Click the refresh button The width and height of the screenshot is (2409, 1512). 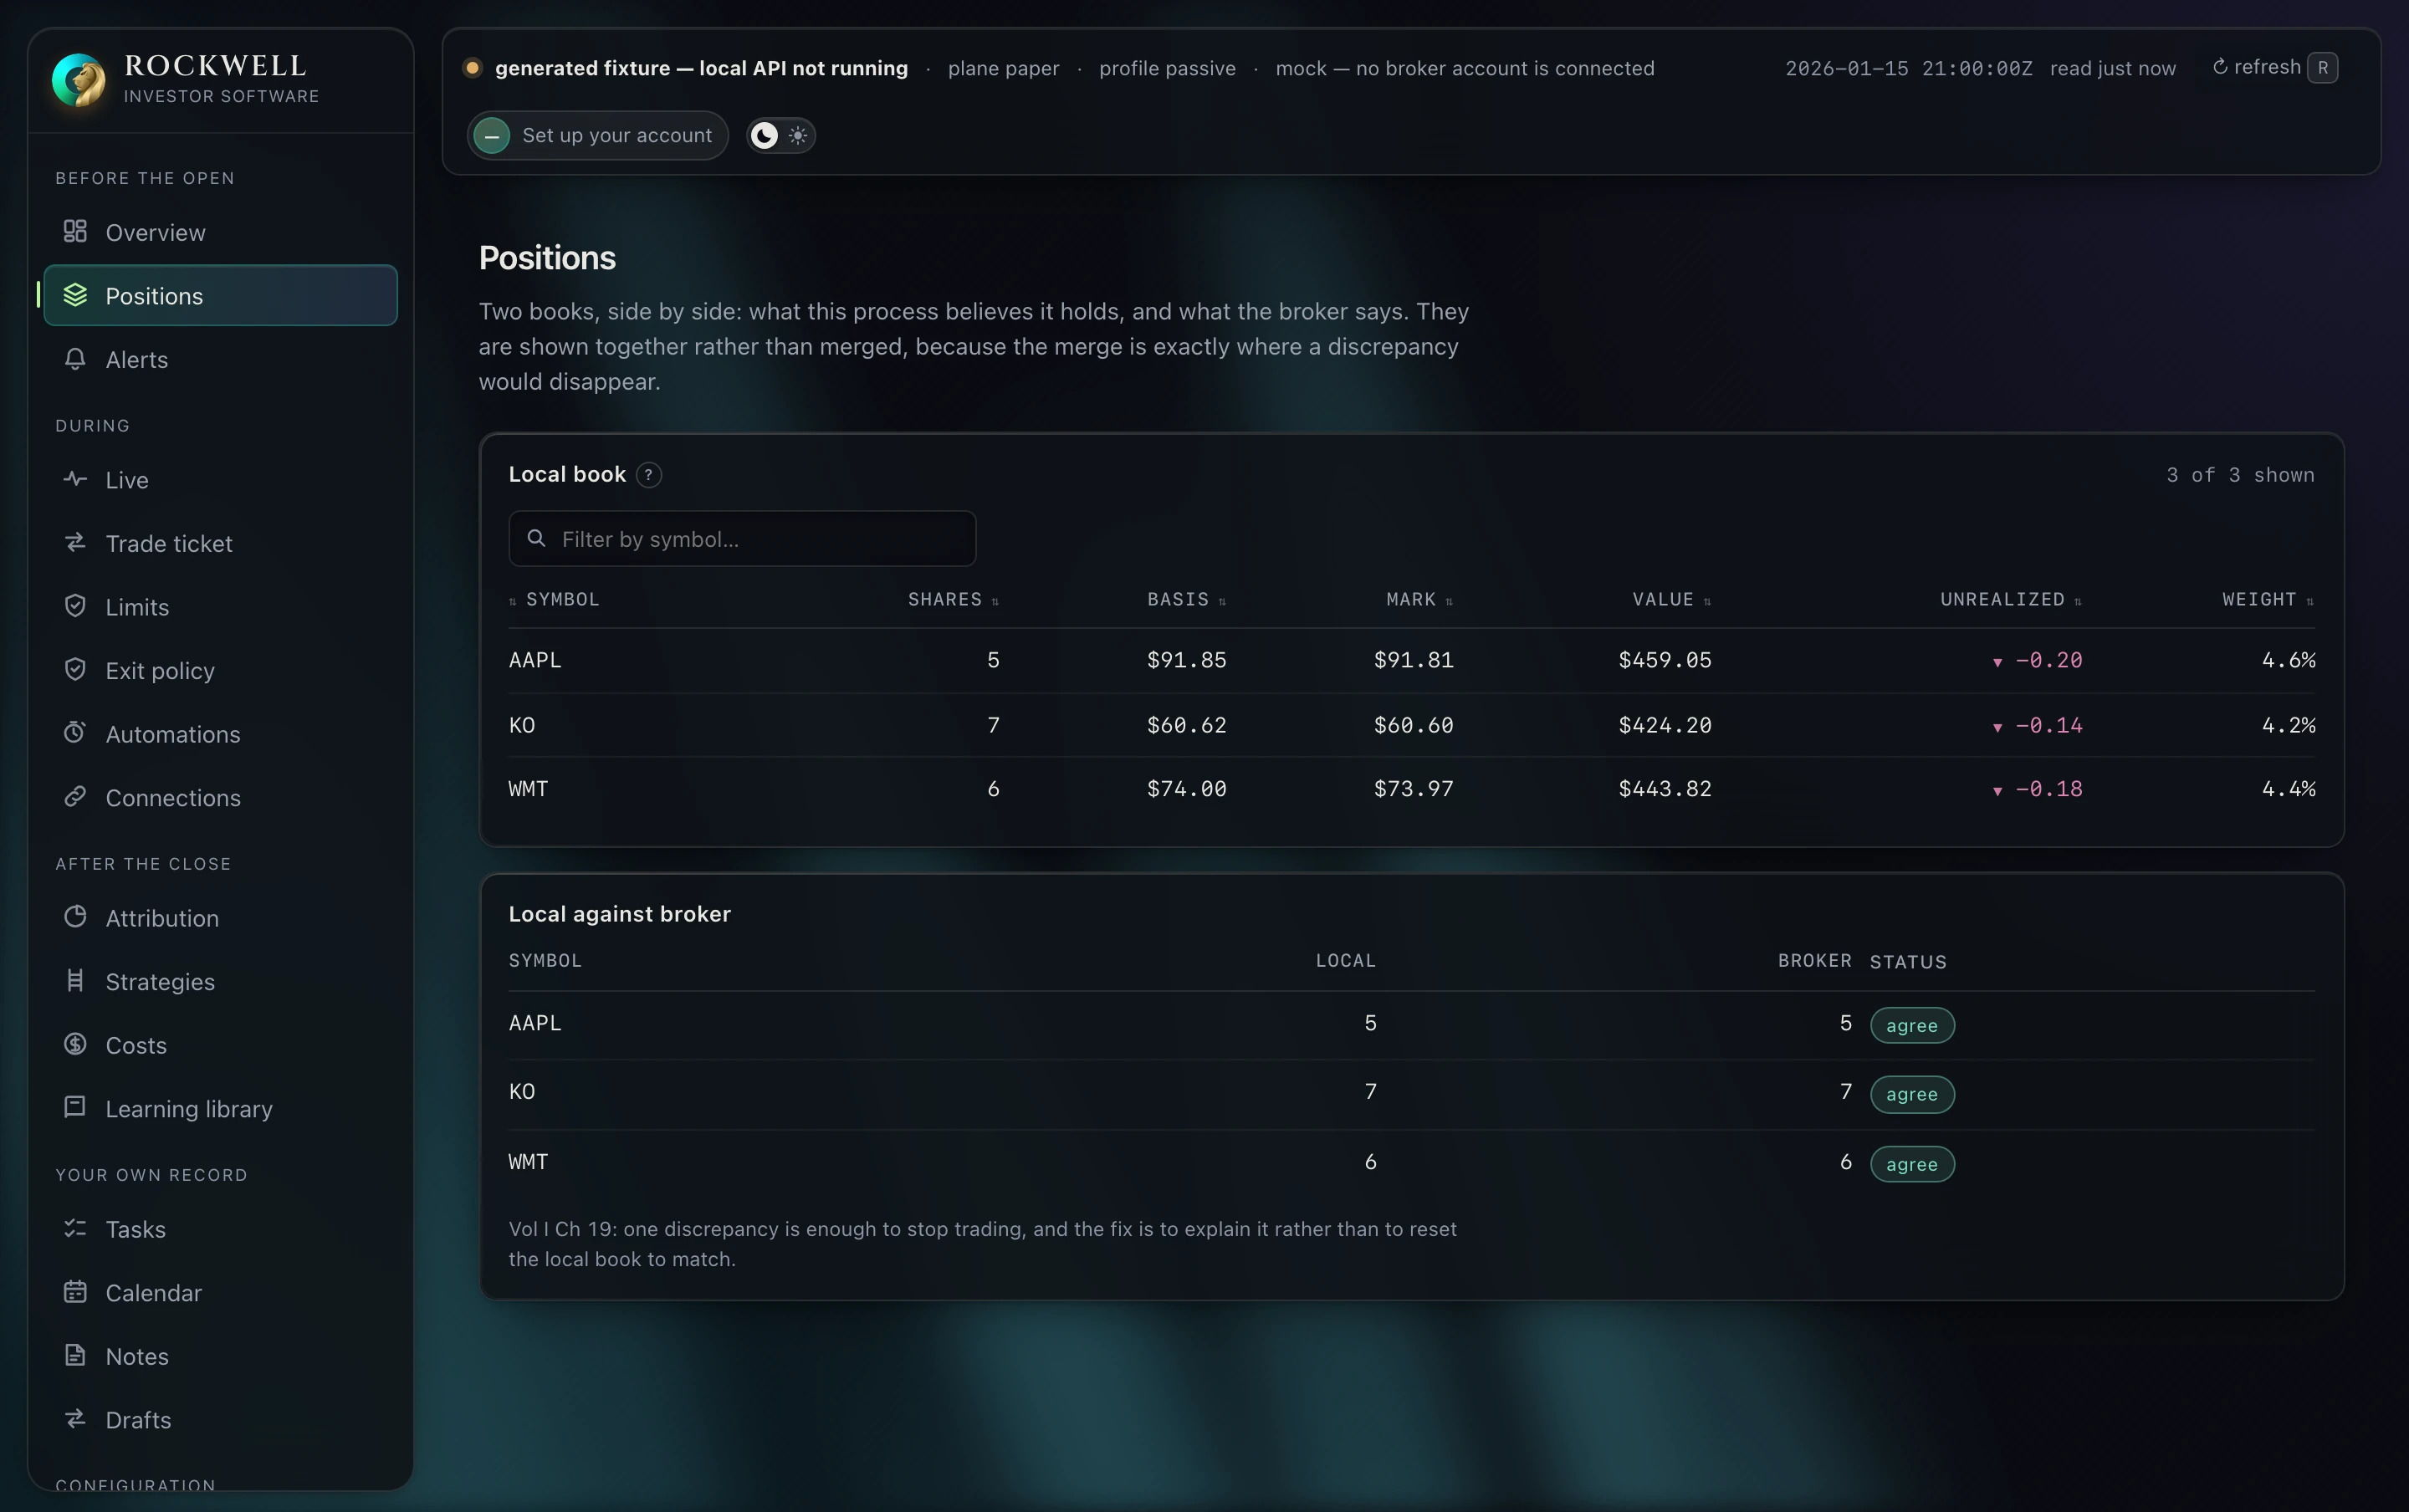pyautogui.click(x=2274, y=67)
